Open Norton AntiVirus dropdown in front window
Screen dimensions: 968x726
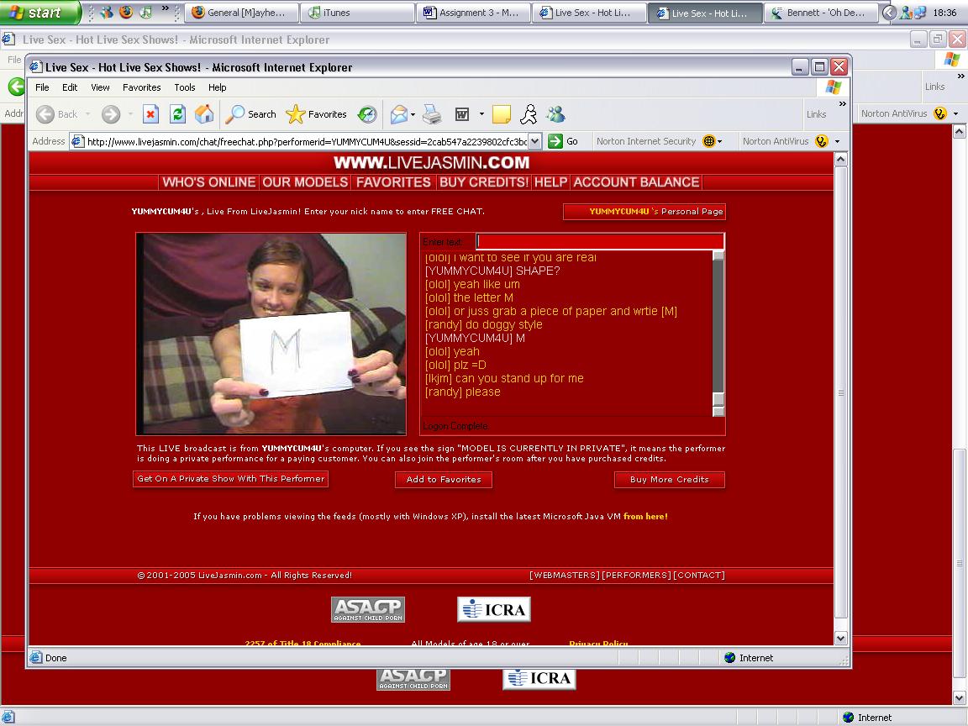(x=837, y=141)
